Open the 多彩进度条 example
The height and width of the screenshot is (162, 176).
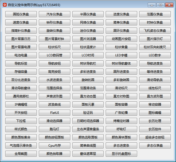pyautogui.click(x=88, y=72)
